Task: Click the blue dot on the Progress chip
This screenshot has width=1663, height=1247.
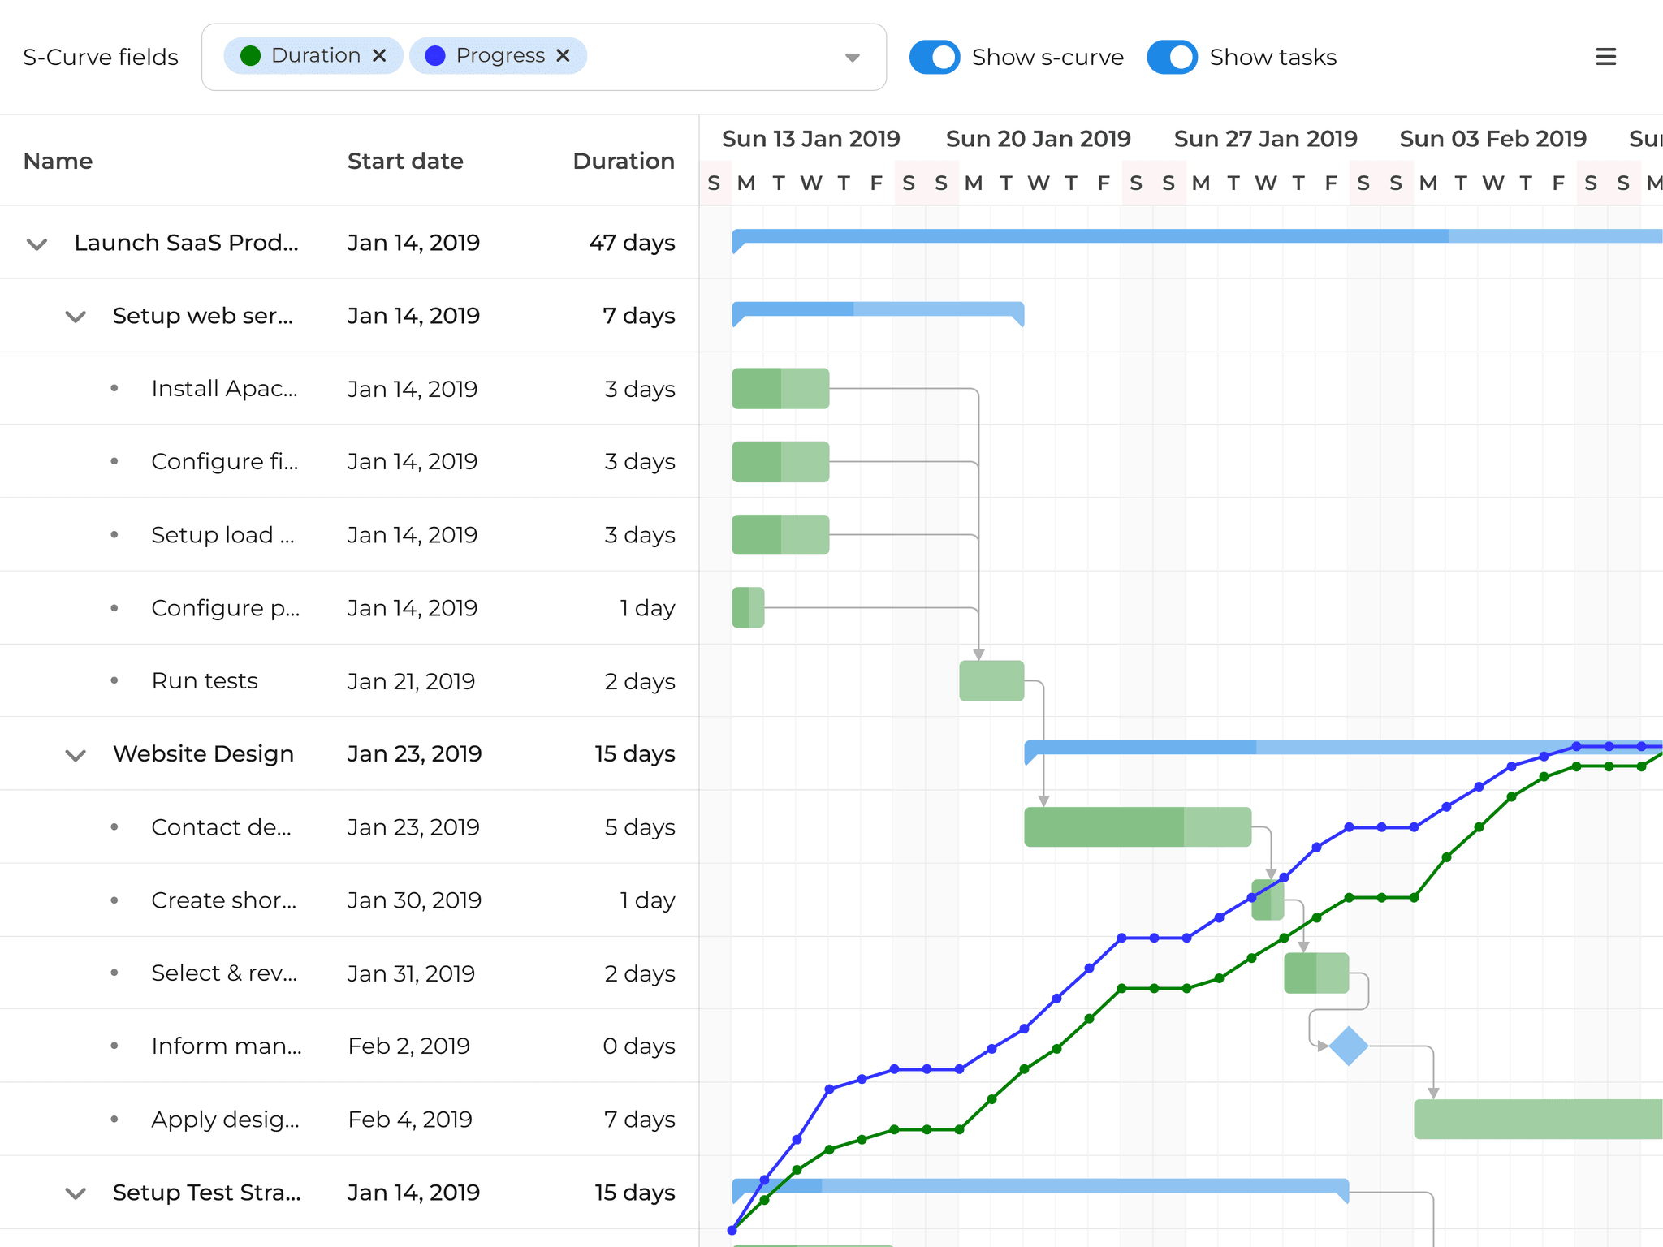Action: [x=435, y=55]
